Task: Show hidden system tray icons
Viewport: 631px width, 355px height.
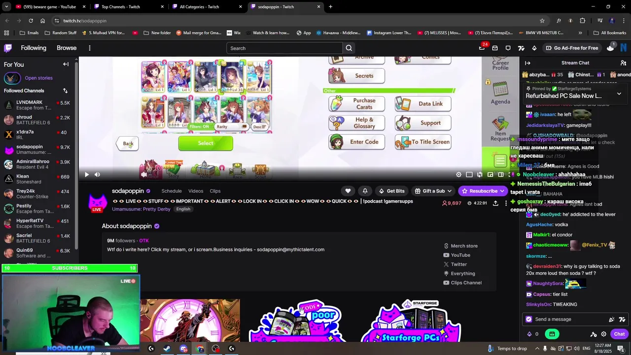Action: pos(537,349)
